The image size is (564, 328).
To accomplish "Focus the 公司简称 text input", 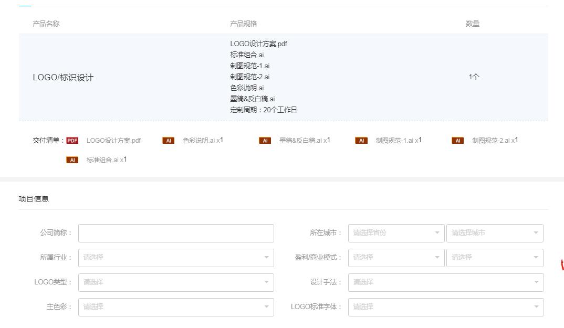I will coord(176,233).
